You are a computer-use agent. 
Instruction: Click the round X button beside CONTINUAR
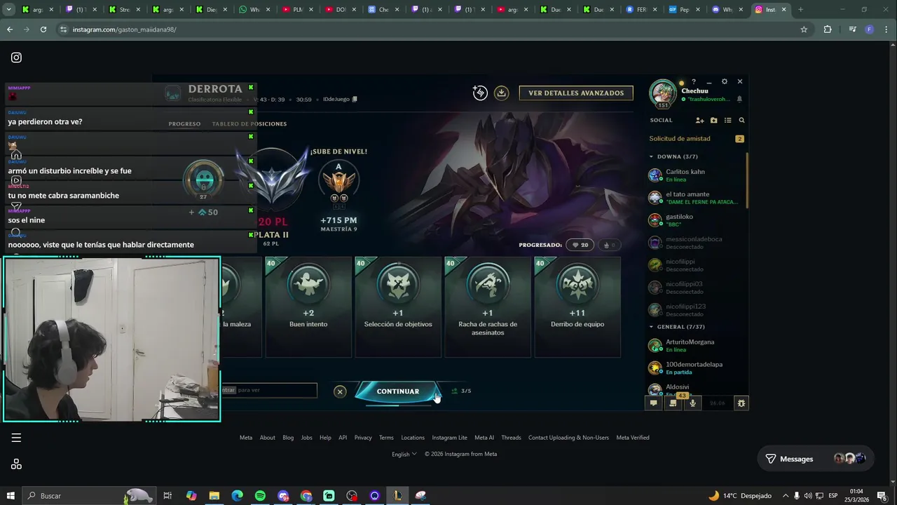pyautogui.click(x=340, y=391)
